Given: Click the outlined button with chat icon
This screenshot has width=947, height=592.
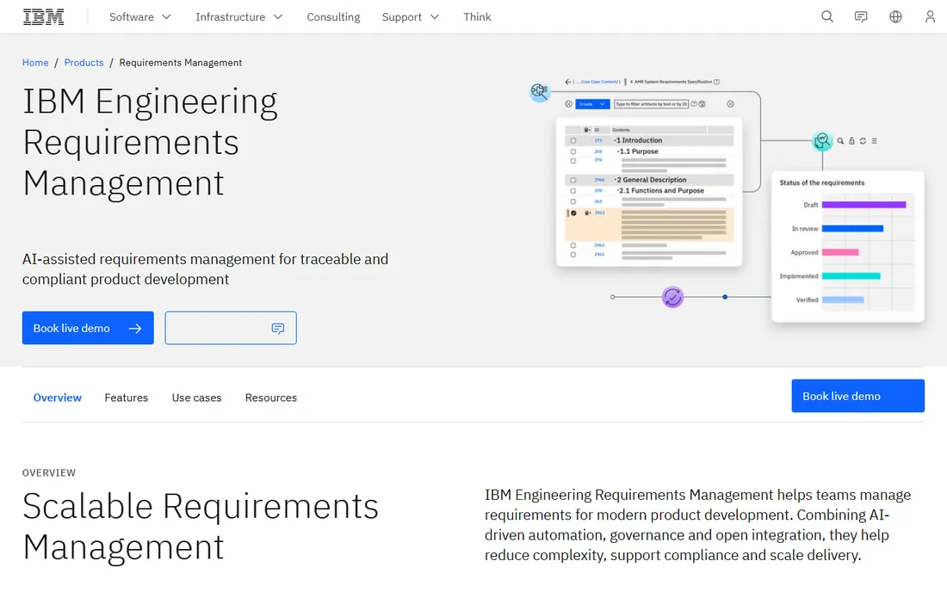Looking at the screenshot, I should click(x=231, y=329).
